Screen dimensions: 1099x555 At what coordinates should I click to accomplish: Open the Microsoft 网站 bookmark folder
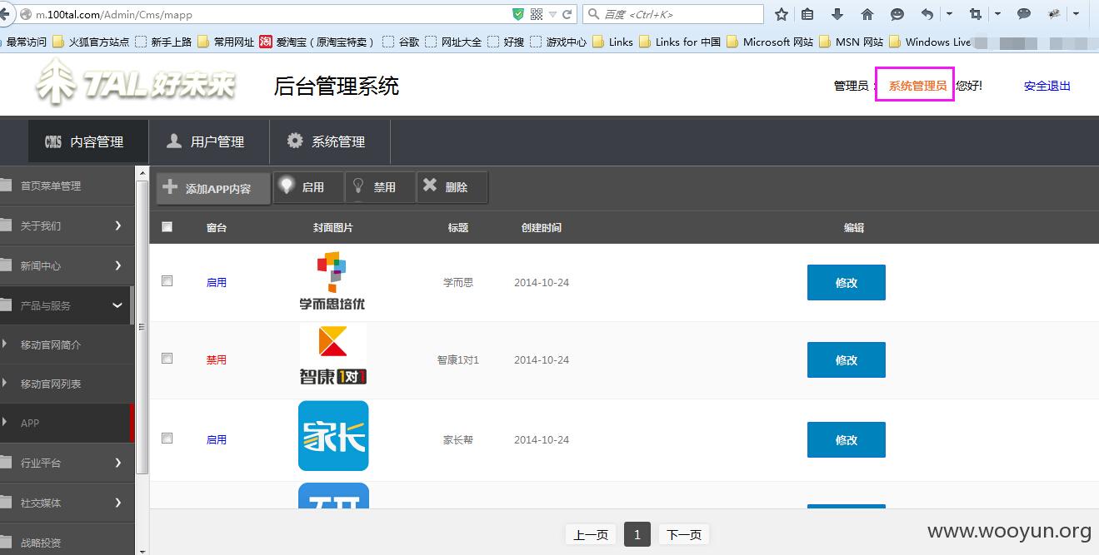770,42
